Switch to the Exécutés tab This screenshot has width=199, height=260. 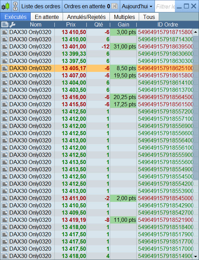15,17
